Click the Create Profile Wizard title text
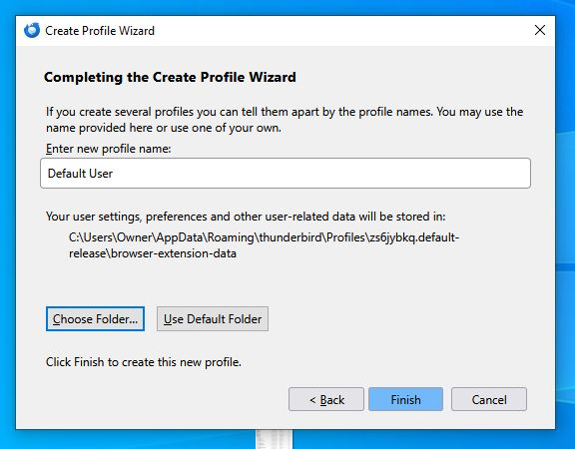Viewport: 575px width, 449px height. coord(100,31)
